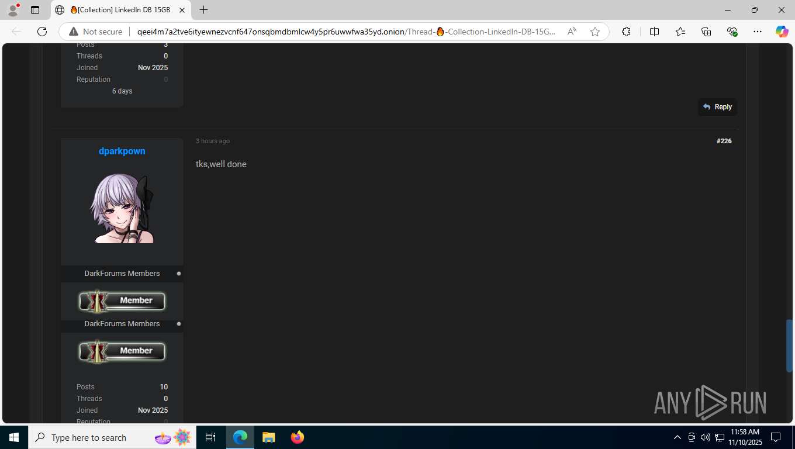Open the Collections icon
Screen dimensions: 795x449
point(706,32)
